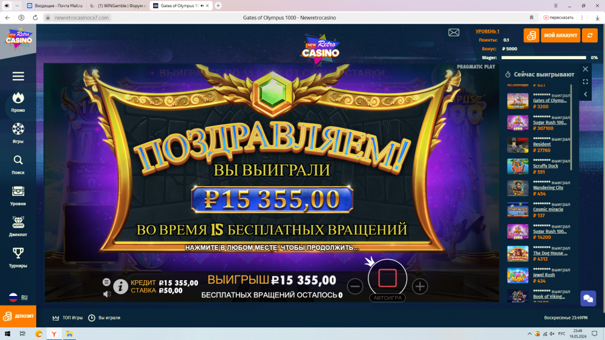Viewport: 605px width, 340px height.
Task: Open the browser downloads icon
Action: click(597, 18)
